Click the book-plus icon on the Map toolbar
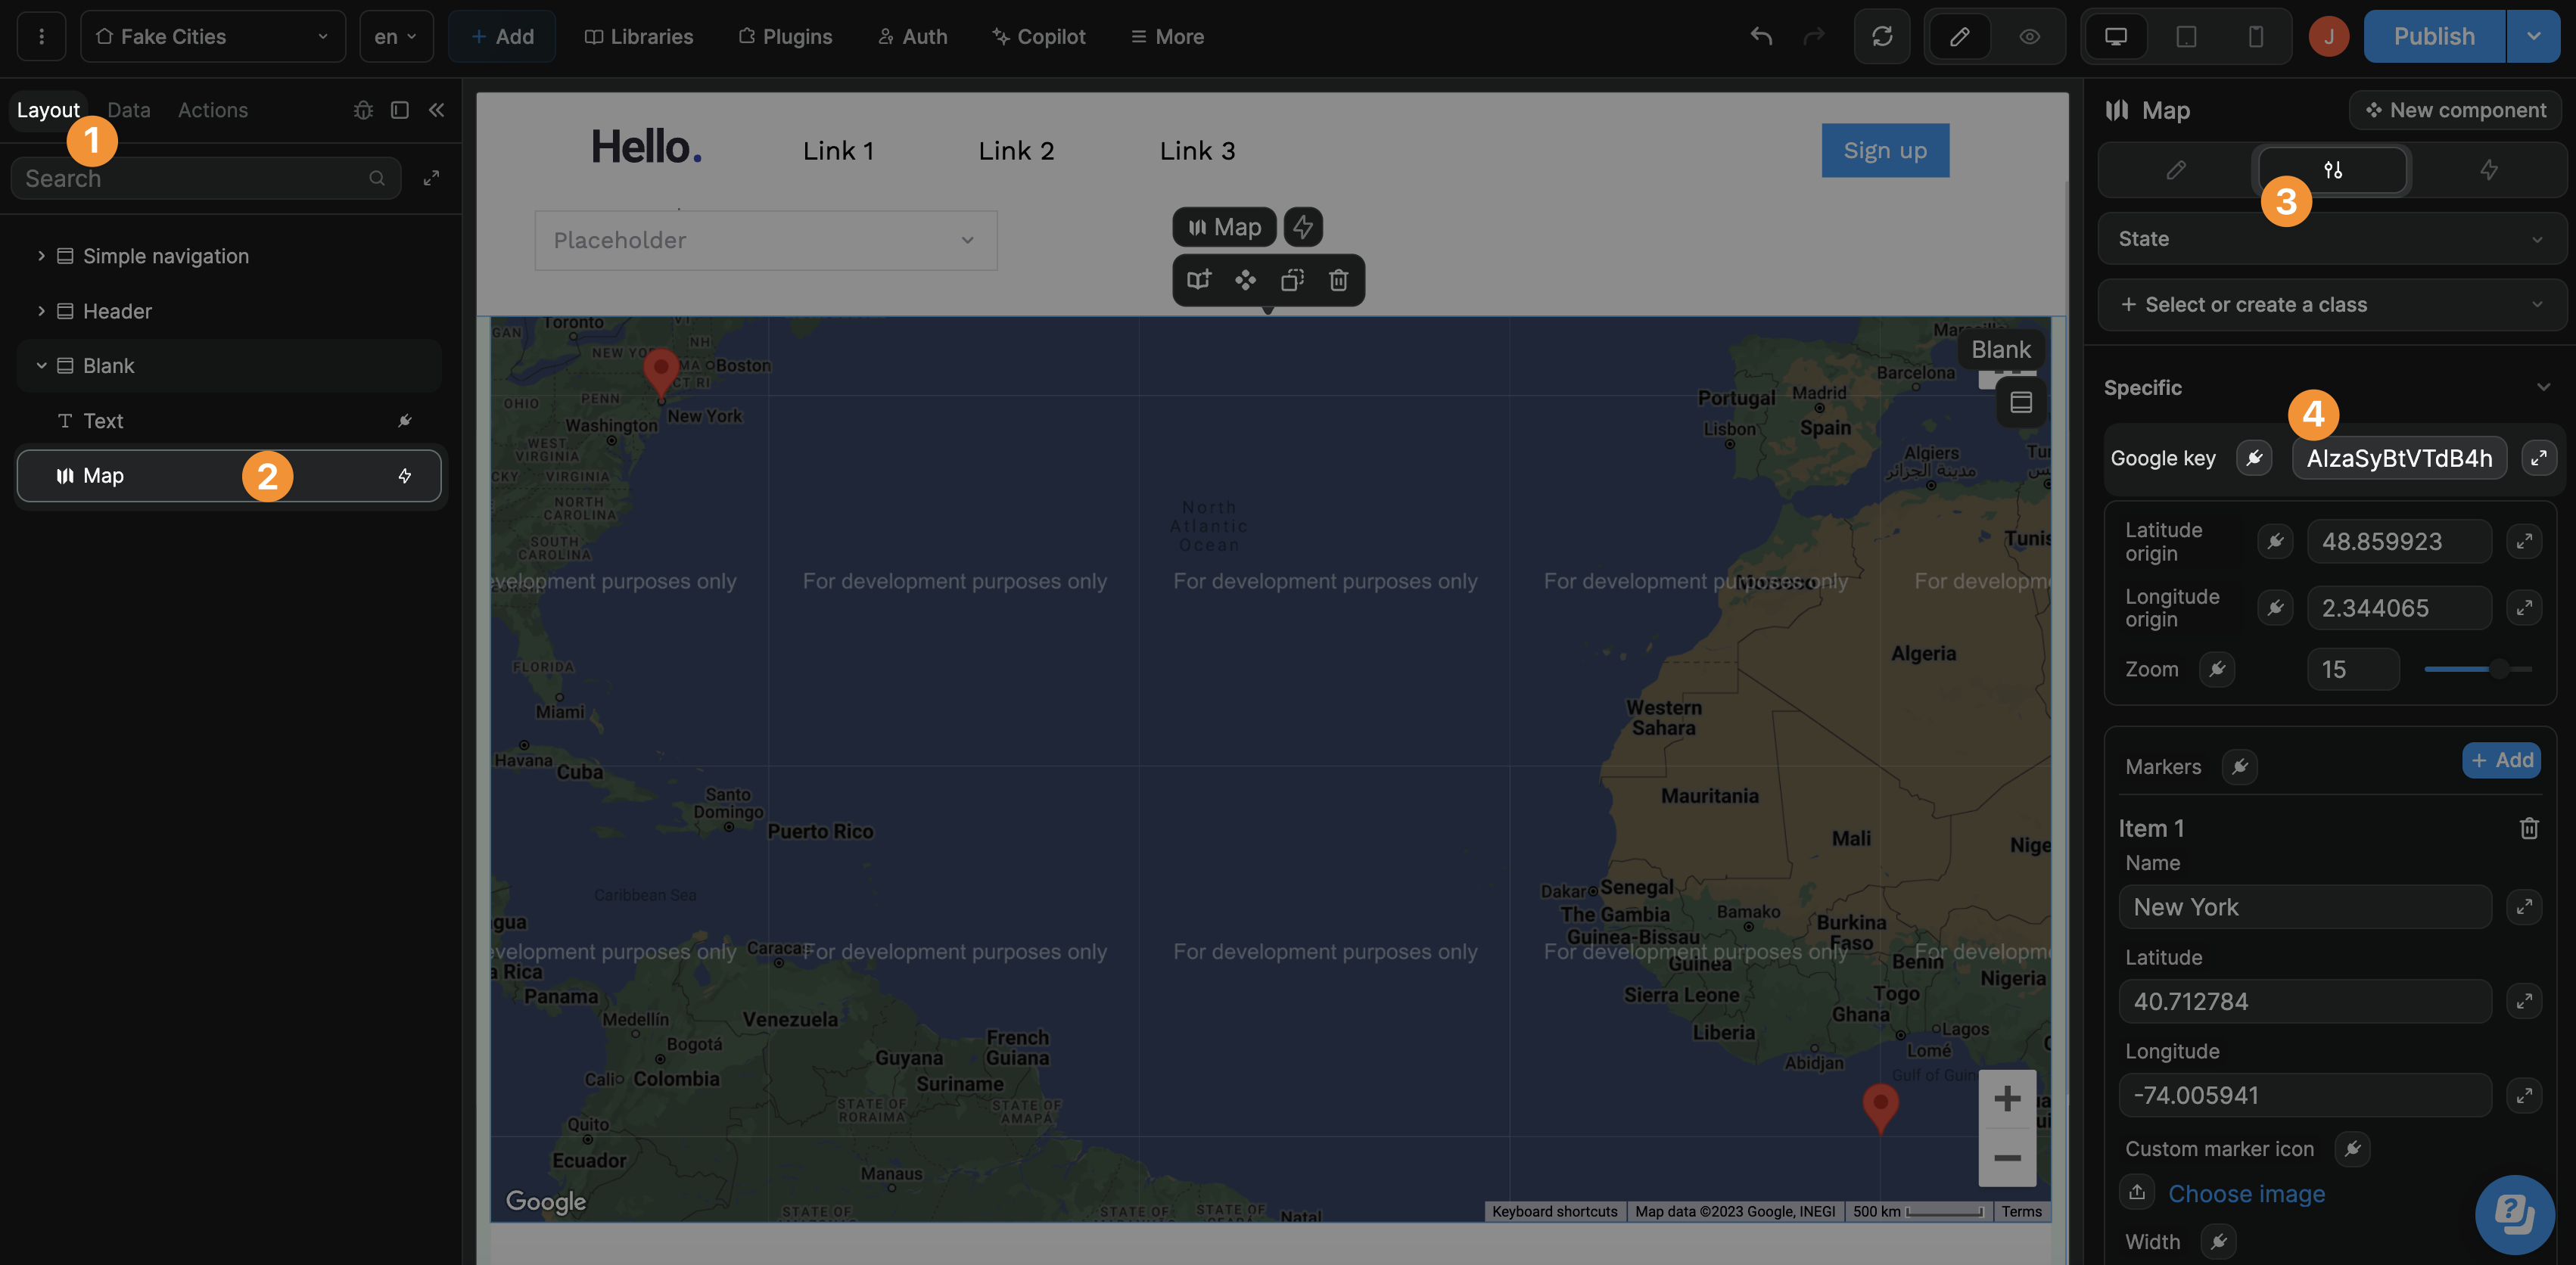The image size is (2576, 1265). click(1199, 280)
